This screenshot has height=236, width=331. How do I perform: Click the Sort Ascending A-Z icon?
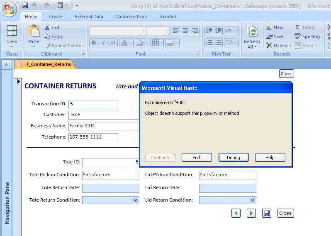point(329,27)
